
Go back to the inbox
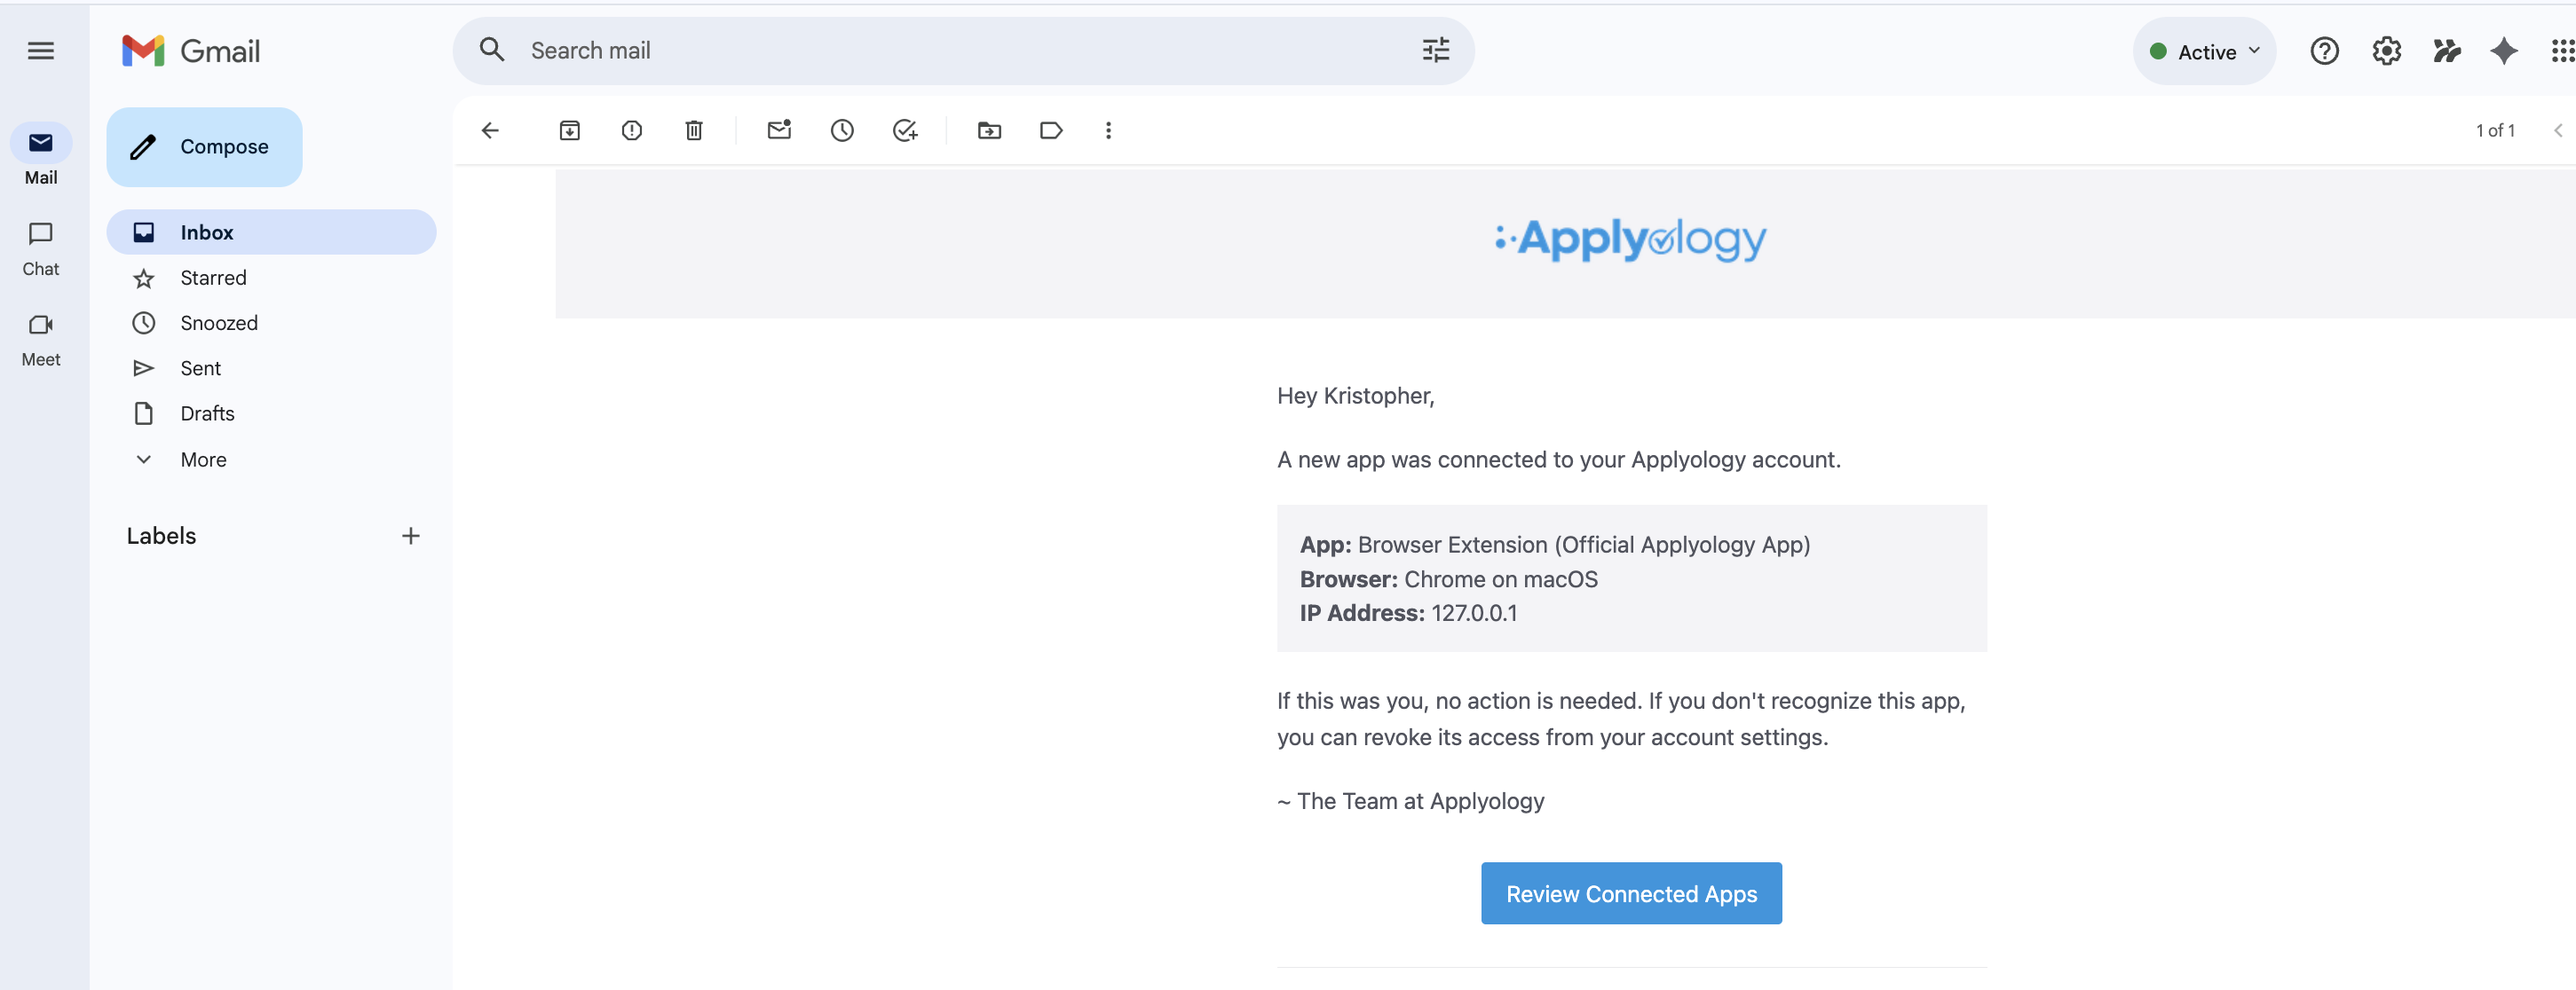489,130
